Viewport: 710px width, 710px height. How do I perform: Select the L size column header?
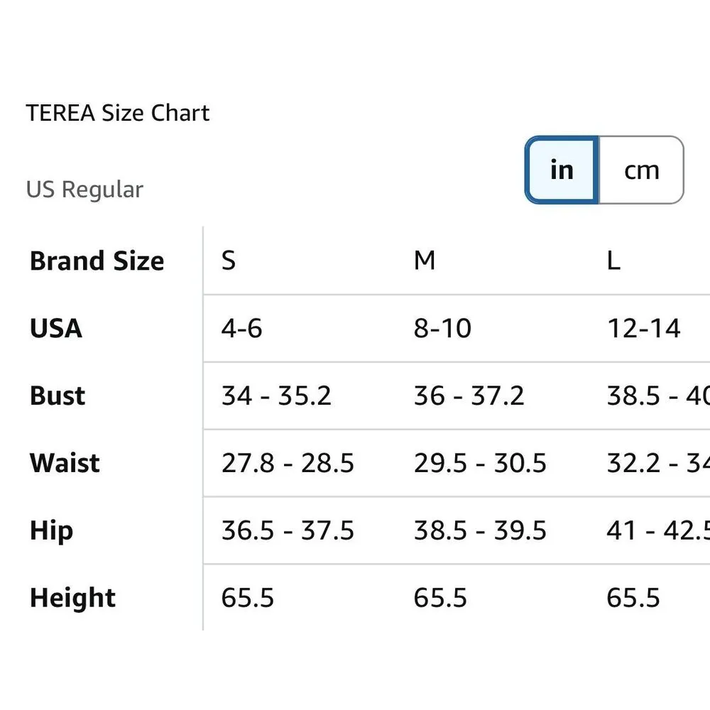(x=613, y=261)
